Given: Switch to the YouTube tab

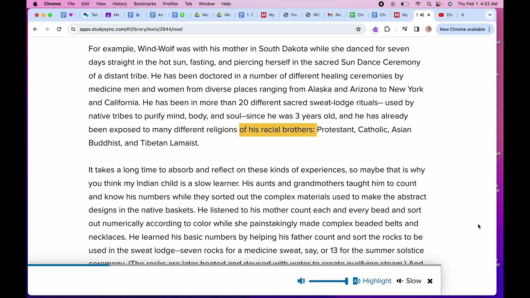Looking at the screenshot, I should [x=446, y=15].
